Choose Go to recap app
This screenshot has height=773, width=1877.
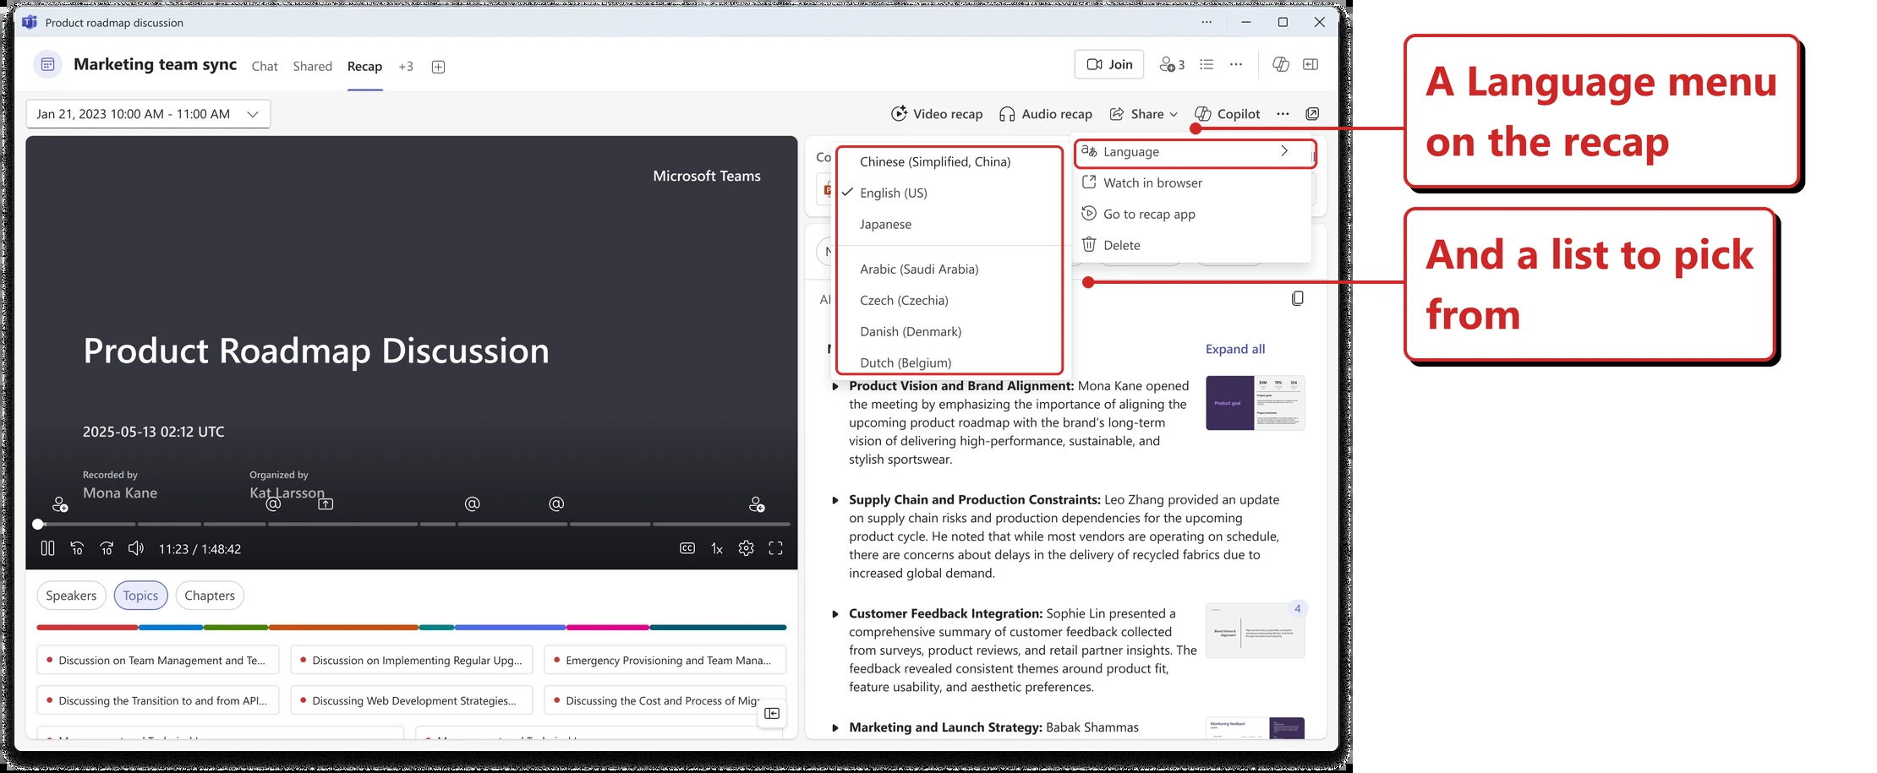[x=1193, y=215]
